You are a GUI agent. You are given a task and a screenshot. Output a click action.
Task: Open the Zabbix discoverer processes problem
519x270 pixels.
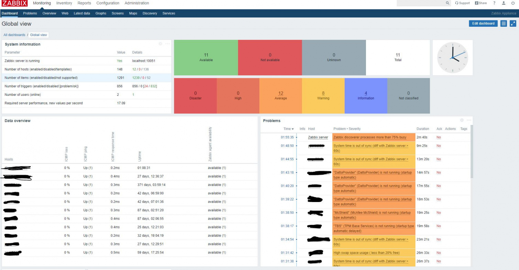point(370,137)
